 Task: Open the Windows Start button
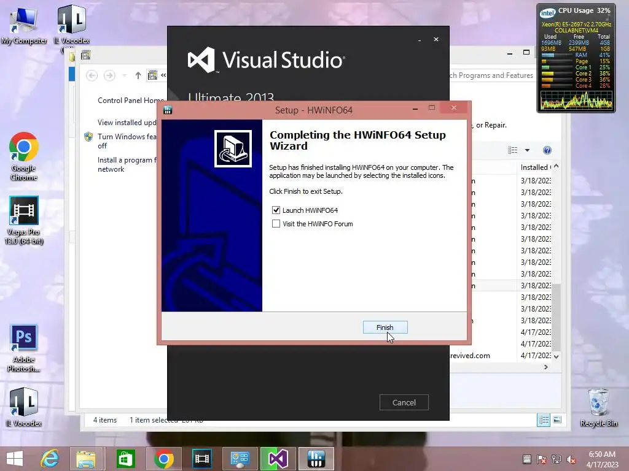15,459
